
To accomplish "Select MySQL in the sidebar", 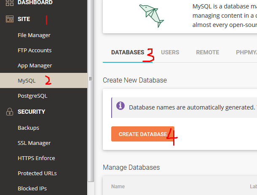I will point(27,80).
